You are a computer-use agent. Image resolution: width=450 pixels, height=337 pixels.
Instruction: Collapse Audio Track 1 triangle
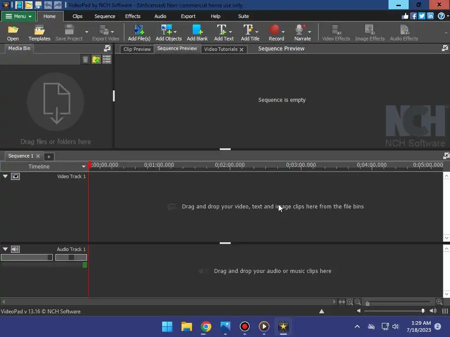[5, 249]
